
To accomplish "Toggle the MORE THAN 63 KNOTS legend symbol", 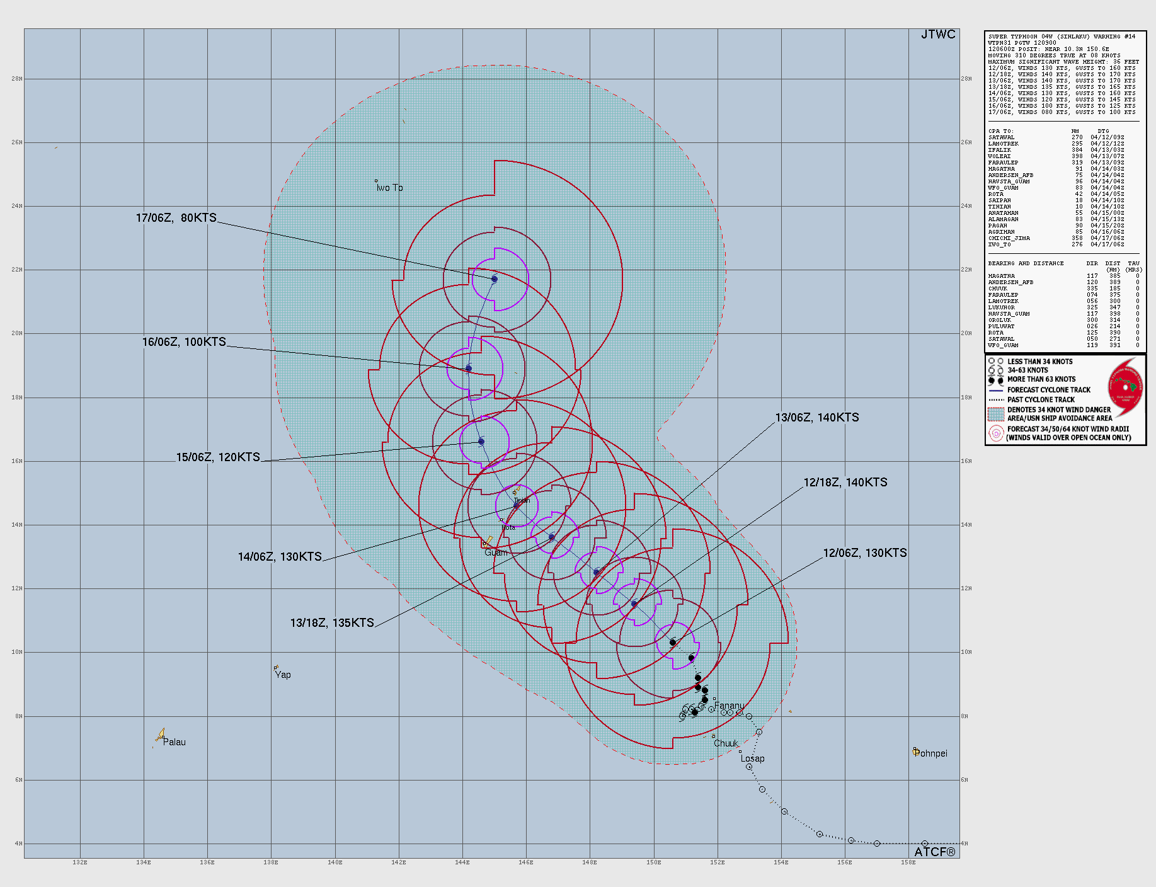I will point(995,379).
